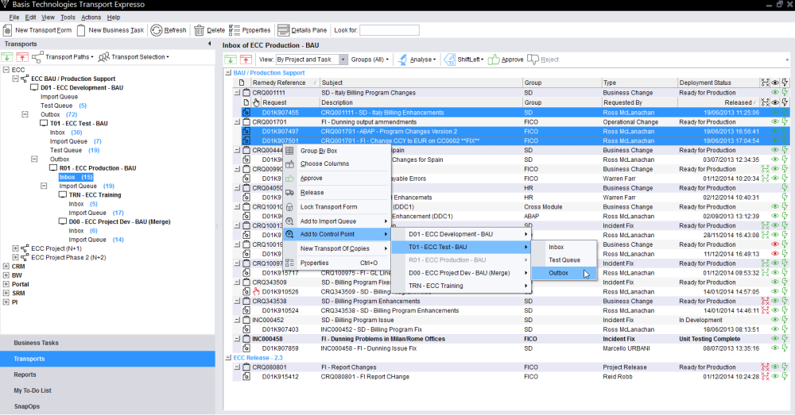Click the red expand-all arrow in Transports panel

[23, 57]
